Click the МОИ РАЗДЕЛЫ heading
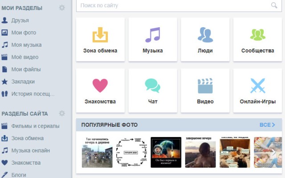 tap(22, 8)
